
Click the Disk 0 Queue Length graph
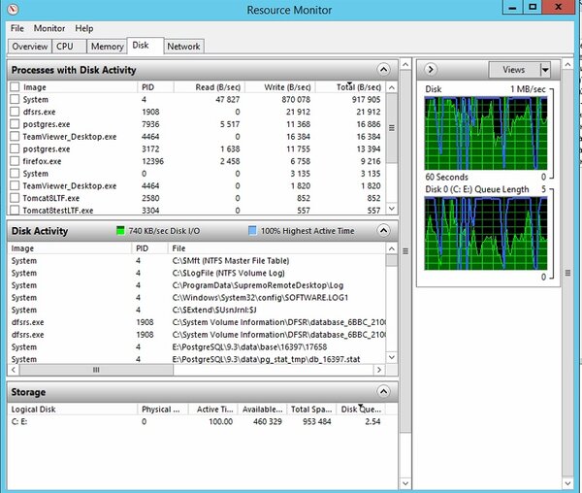[486, 233]
